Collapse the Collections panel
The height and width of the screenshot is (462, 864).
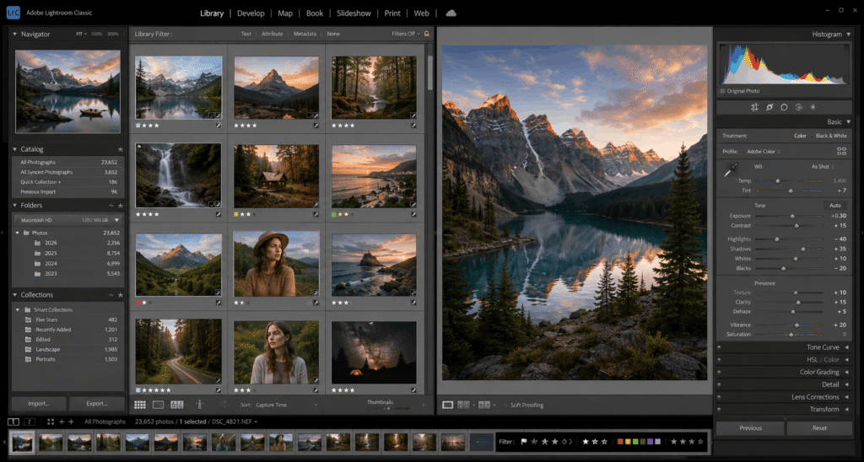point(15,295)
